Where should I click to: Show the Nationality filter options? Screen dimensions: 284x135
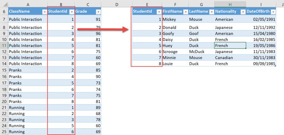coord(243,12)
